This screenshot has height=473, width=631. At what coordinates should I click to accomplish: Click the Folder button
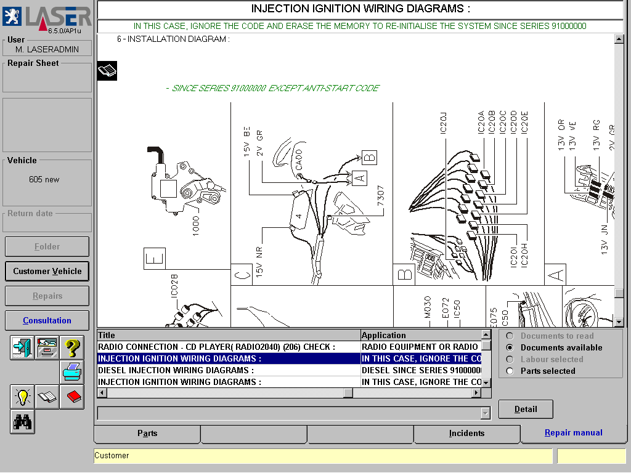pyautogui.click(x=47, y=246)
